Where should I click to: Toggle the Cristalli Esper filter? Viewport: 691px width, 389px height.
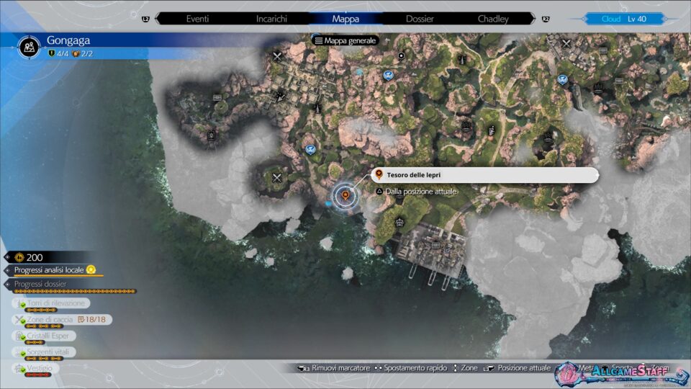click(x=44, y=336)
